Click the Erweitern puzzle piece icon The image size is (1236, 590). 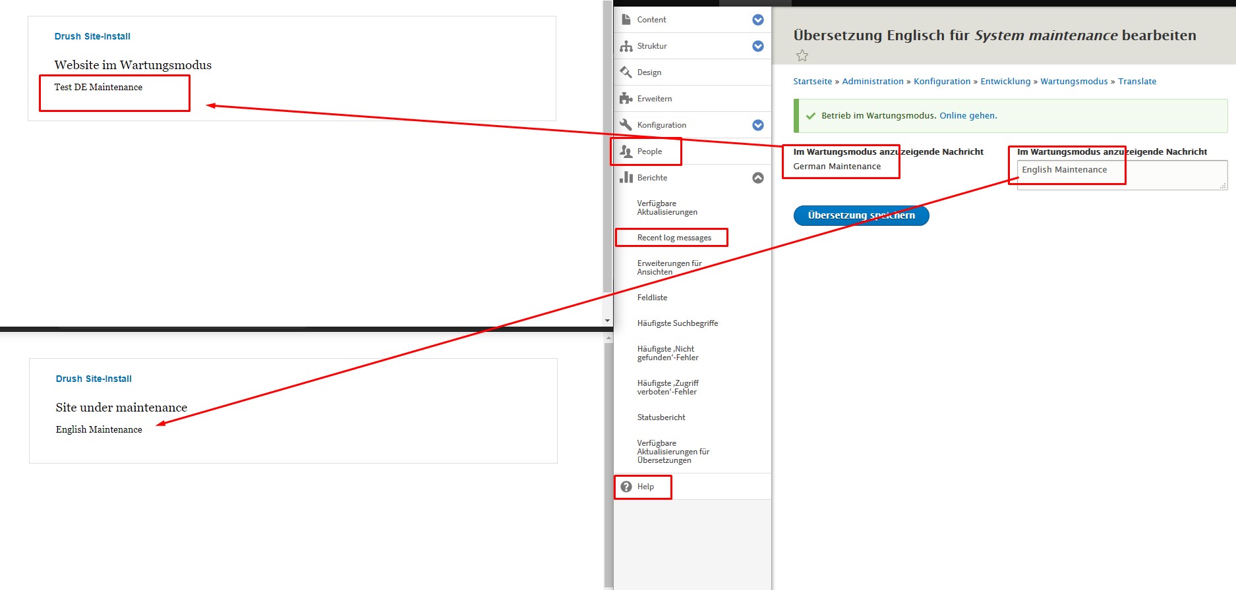point(626,99)
